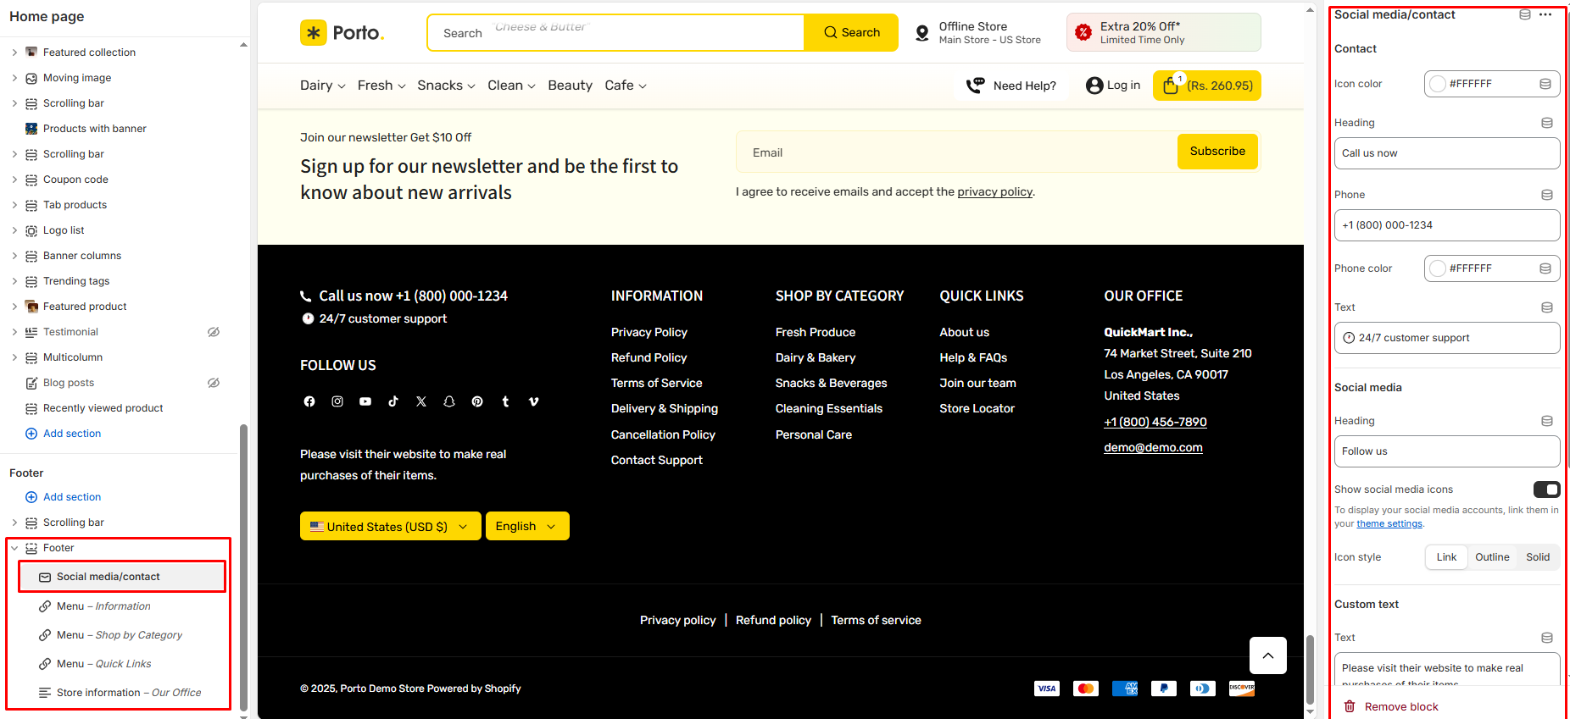
Task: Click the Facebook icon in footer
Action: 309,401
